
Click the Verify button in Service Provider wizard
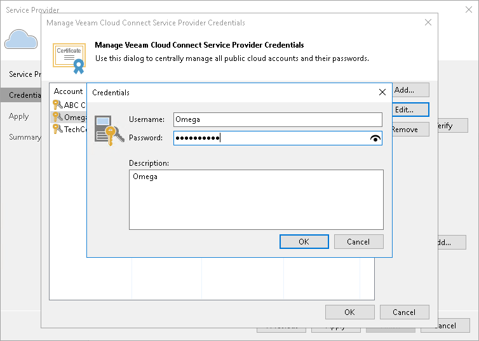pyautogui.click(x=453, y=126)
